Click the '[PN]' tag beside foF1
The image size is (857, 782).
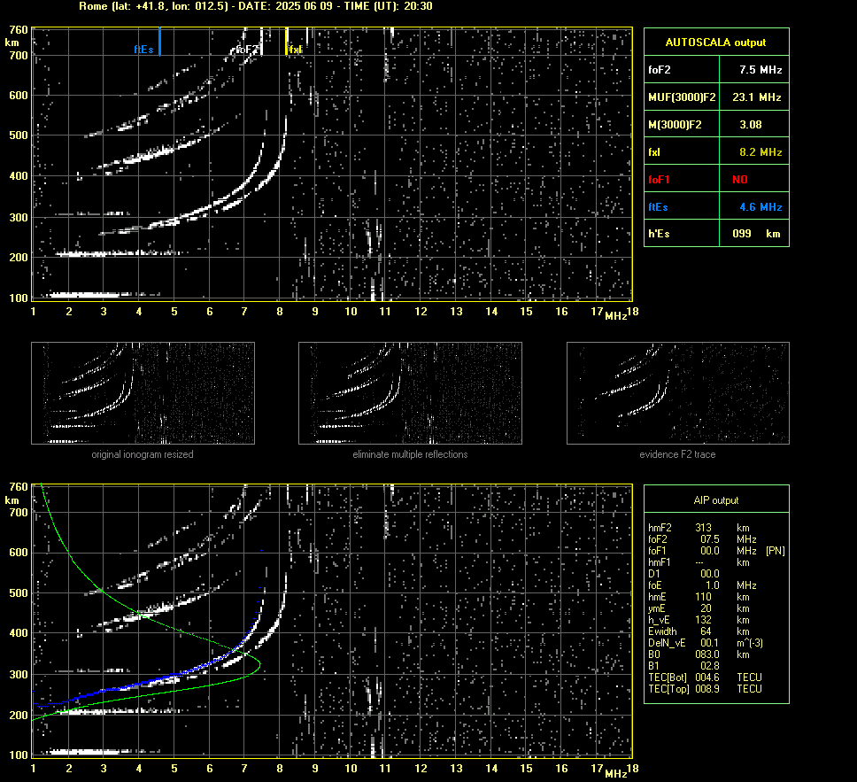tap(775, 551)
